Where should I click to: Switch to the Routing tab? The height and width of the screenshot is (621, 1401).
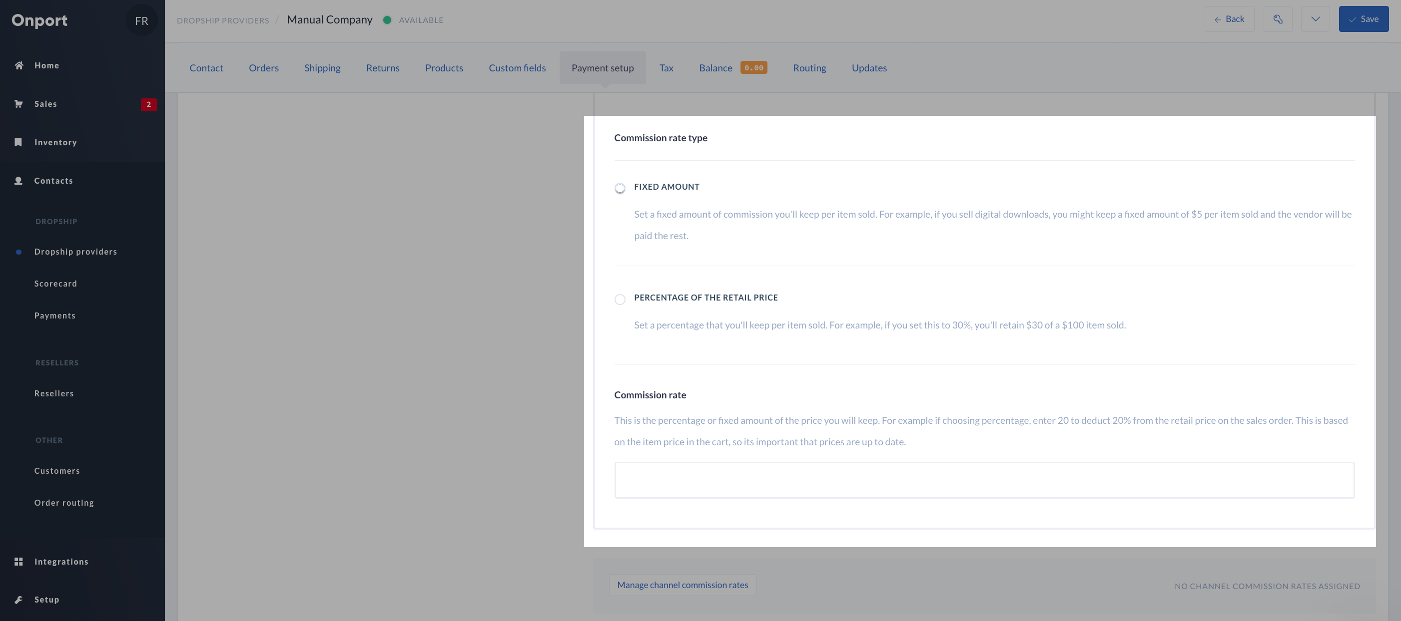pyautogui.click(x=809, y=68)
